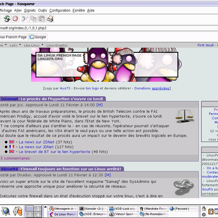Open 'La news sur ZDNet' link
This screenshot has width=218, height=218.
tap(37, 142)
